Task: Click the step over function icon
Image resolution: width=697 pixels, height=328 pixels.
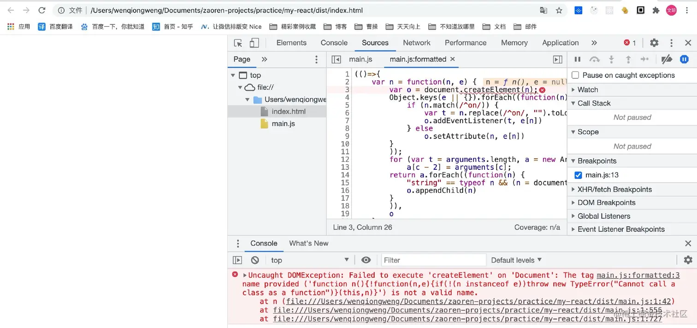Action: tap(595, 60)
